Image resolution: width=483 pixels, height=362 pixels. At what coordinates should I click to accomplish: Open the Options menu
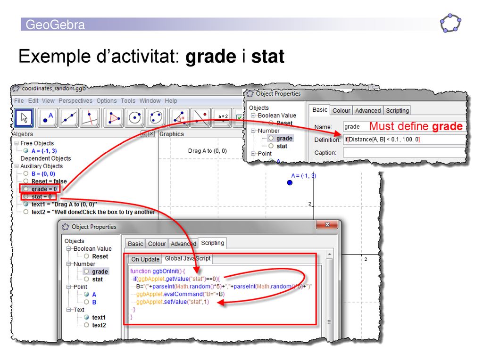coord(107,101)
